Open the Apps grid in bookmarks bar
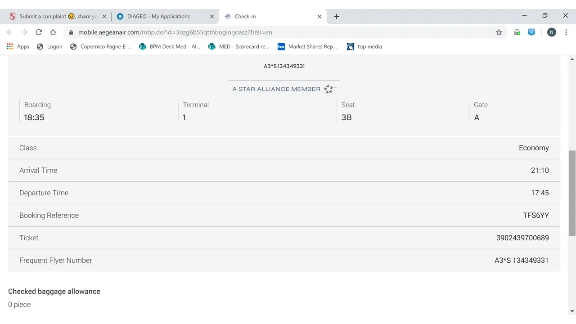This screenshot has width=576, height=324. pos(18,46)
